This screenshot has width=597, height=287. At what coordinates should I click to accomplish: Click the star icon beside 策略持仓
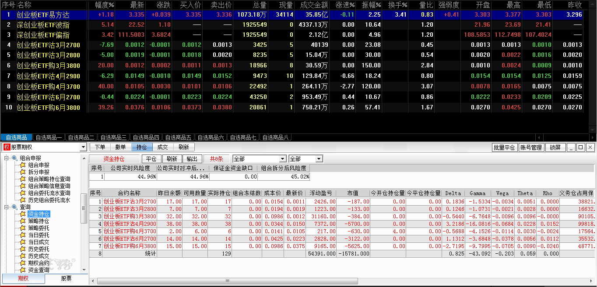[23, 221]
